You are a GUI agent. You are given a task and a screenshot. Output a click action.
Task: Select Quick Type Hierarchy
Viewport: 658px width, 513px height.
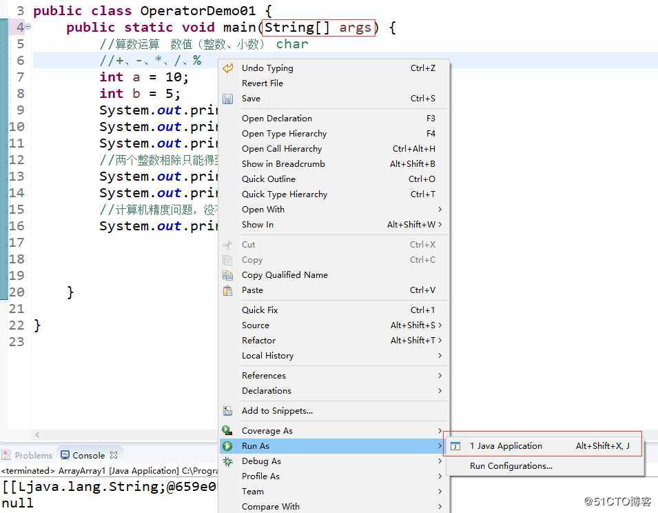[334, 194]
